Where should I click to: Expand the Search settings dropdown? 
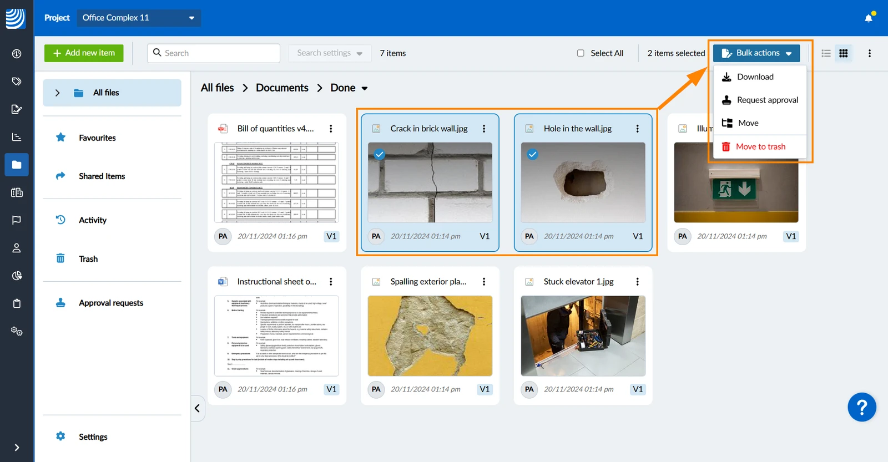tap(330, 53)
